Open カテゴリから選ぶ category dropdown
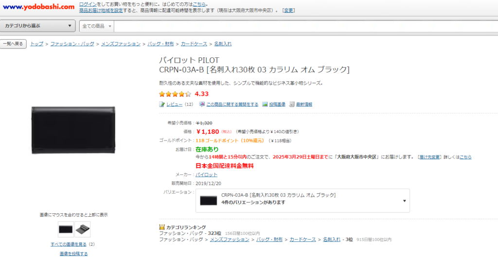 (x=38, y=26)
